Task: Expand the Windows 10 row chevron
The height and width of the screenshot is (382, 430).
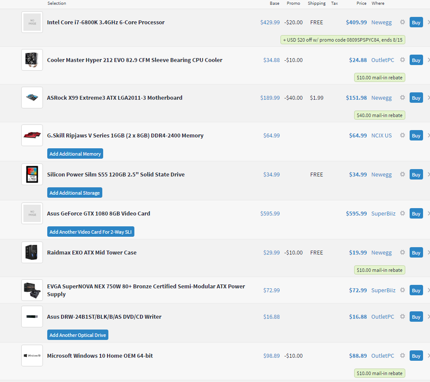Action: (x=428, y=356)
